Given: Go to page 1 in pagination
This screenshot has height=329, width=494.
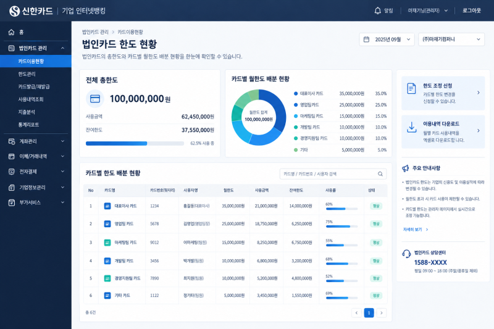Looking at the screenshot, I should pyautogui.click(x=369, y=312).
